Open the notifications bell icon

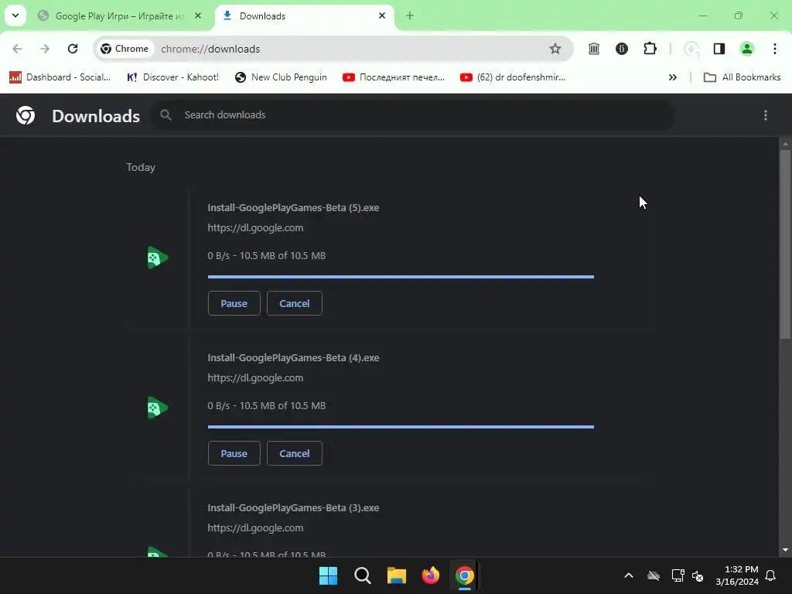point(771,575)
